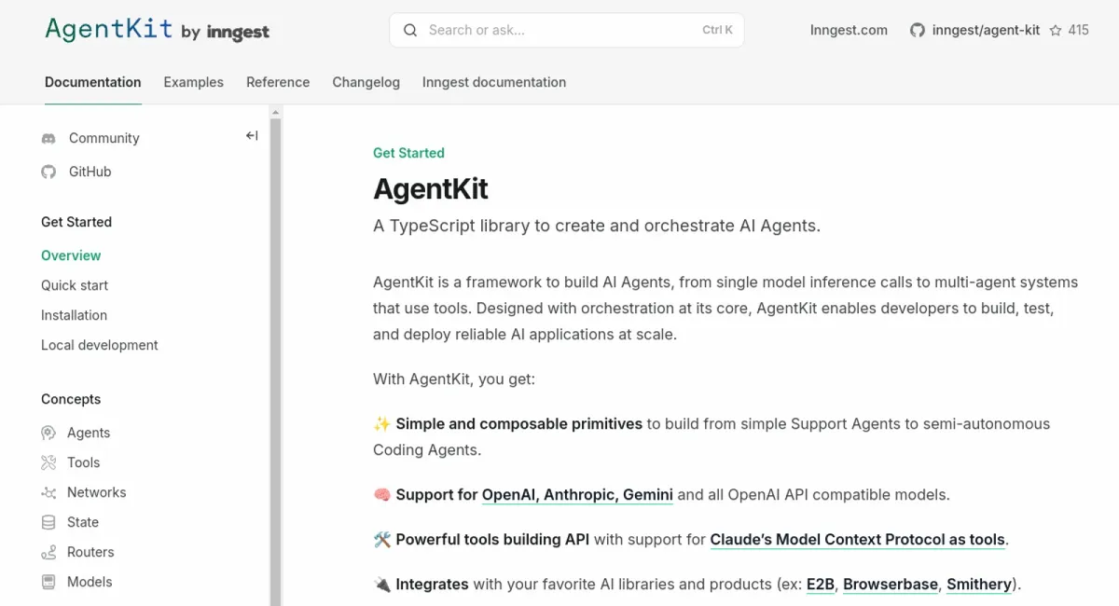Open the Routers concept page
This screenshot has height=606, width=1119.
click(90, 552)
